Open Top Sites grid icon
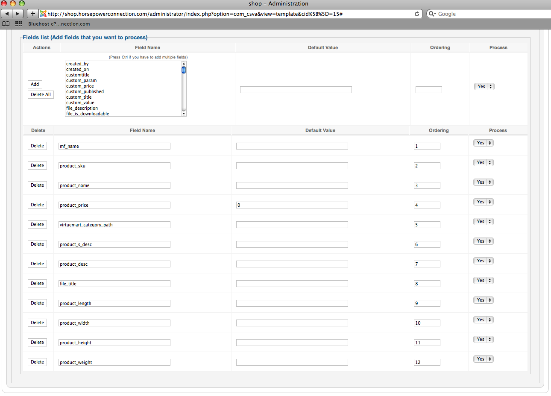The width and height of the screenshot is (551, 396). (x=18, y=24)
